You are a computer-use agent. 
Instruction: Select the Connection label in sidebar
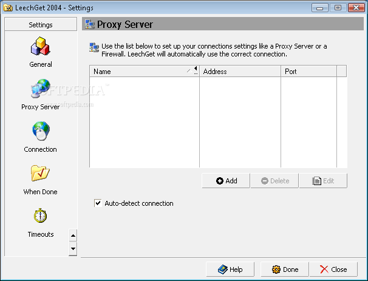pos(40,149)
